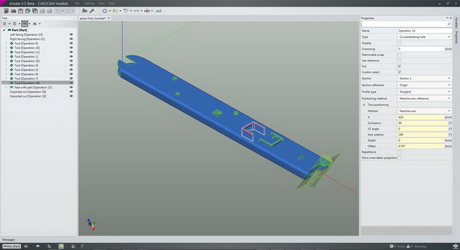Hide Imported cut Operation 18 via eye
Image resolution: width=460 pixels, height=250 pixels.
click(x=71, y=92)
